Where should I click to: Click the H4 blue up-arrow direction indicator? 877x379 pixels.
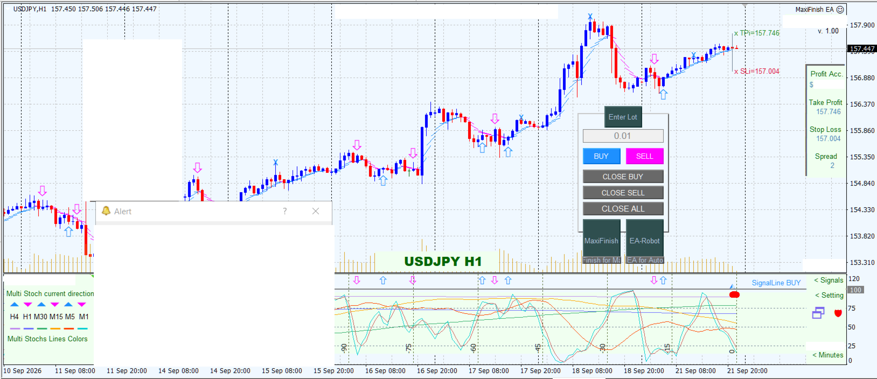pos(15,304)
